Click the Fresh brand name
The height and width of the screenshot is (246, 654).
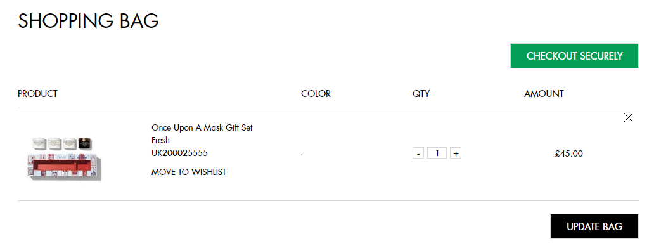(160, 141)
